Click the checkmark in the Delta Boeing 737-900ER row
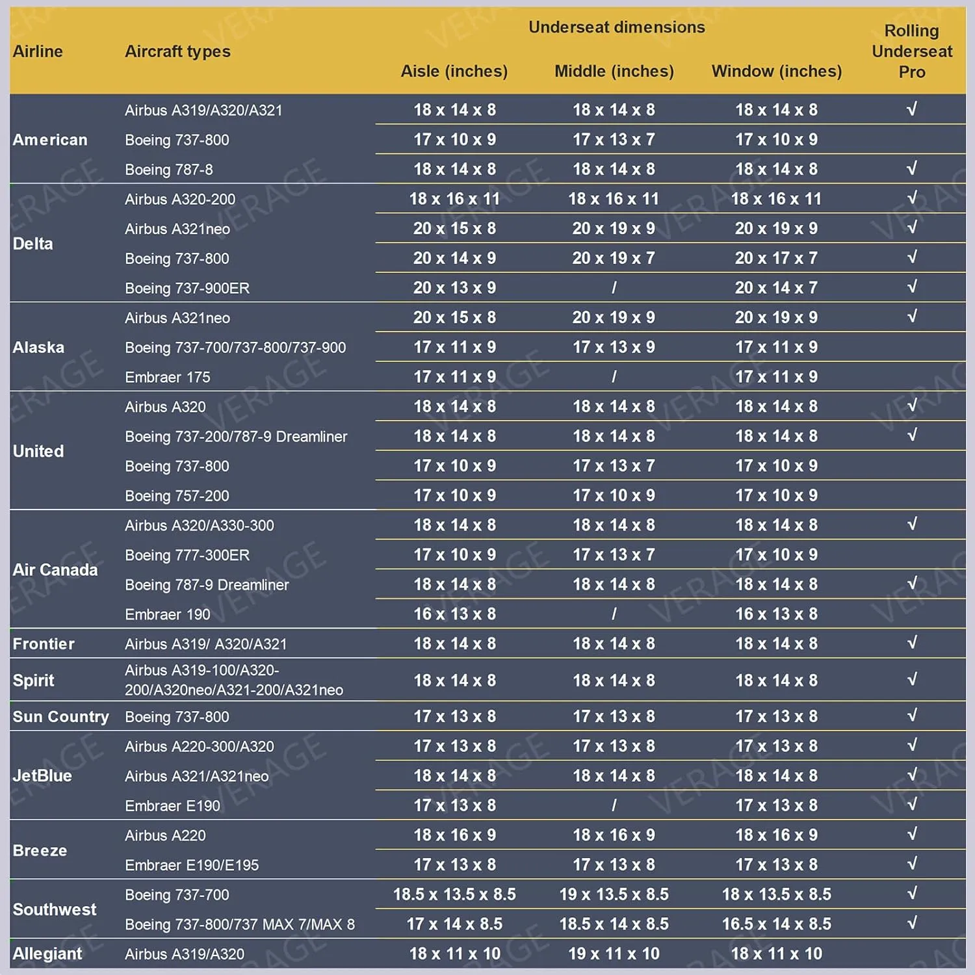Image resolution: width=975 pixels, height=975 pixels. tap(912, 287)
